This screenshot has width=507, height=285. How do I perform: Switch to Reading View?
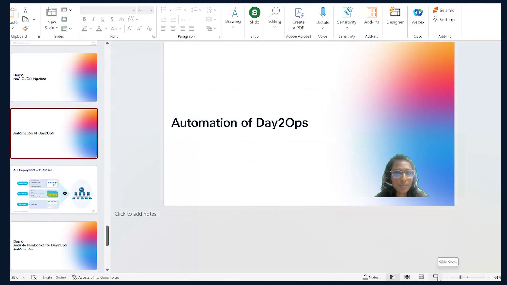point(421,277)
